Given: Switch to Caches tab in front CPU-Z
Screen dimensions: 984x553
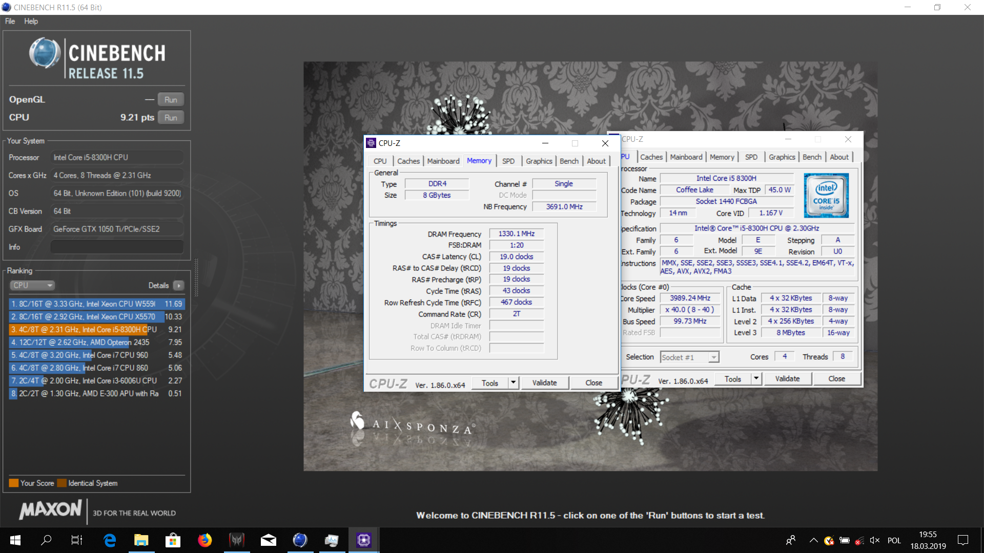Looking at the screenshot, I should [x=408, y=161].
